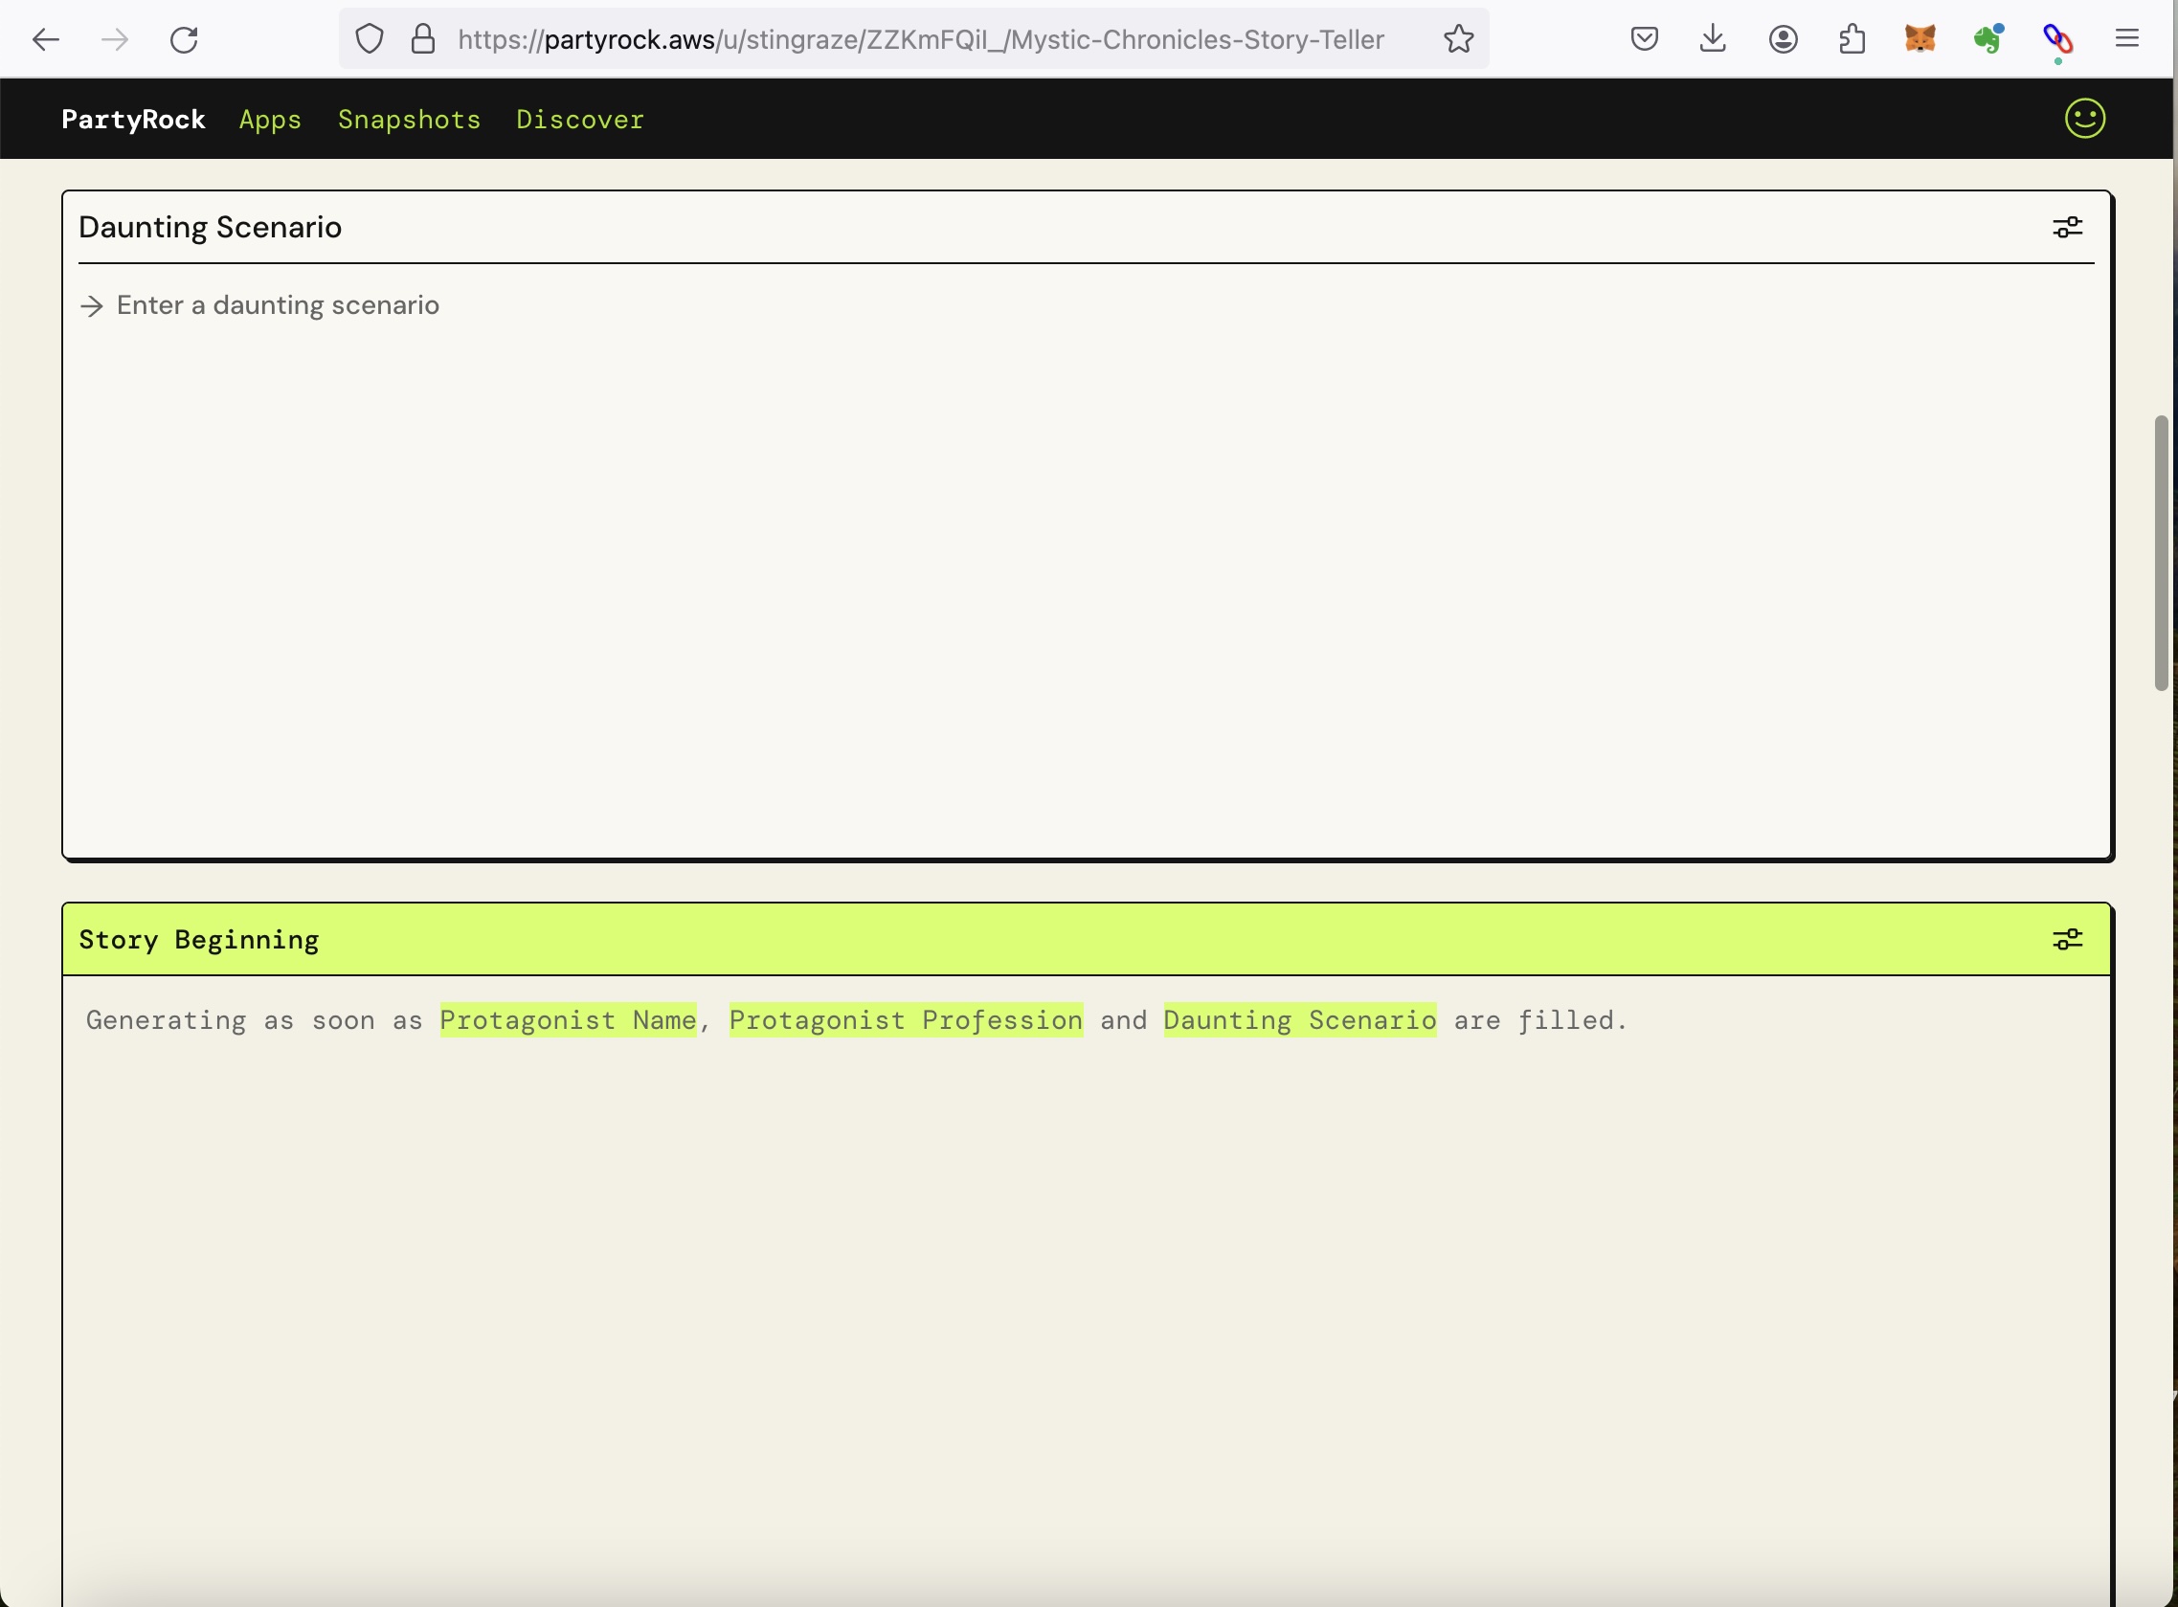Click the tracking protection shield icon
The height and width of the screenshot is (1607, 2178).
(x=370, y=39)
